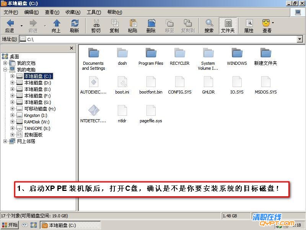This screenshot has height=230, width=306.
Task: Open Properties (属性) from toolbar
Action: pos(249,26)
